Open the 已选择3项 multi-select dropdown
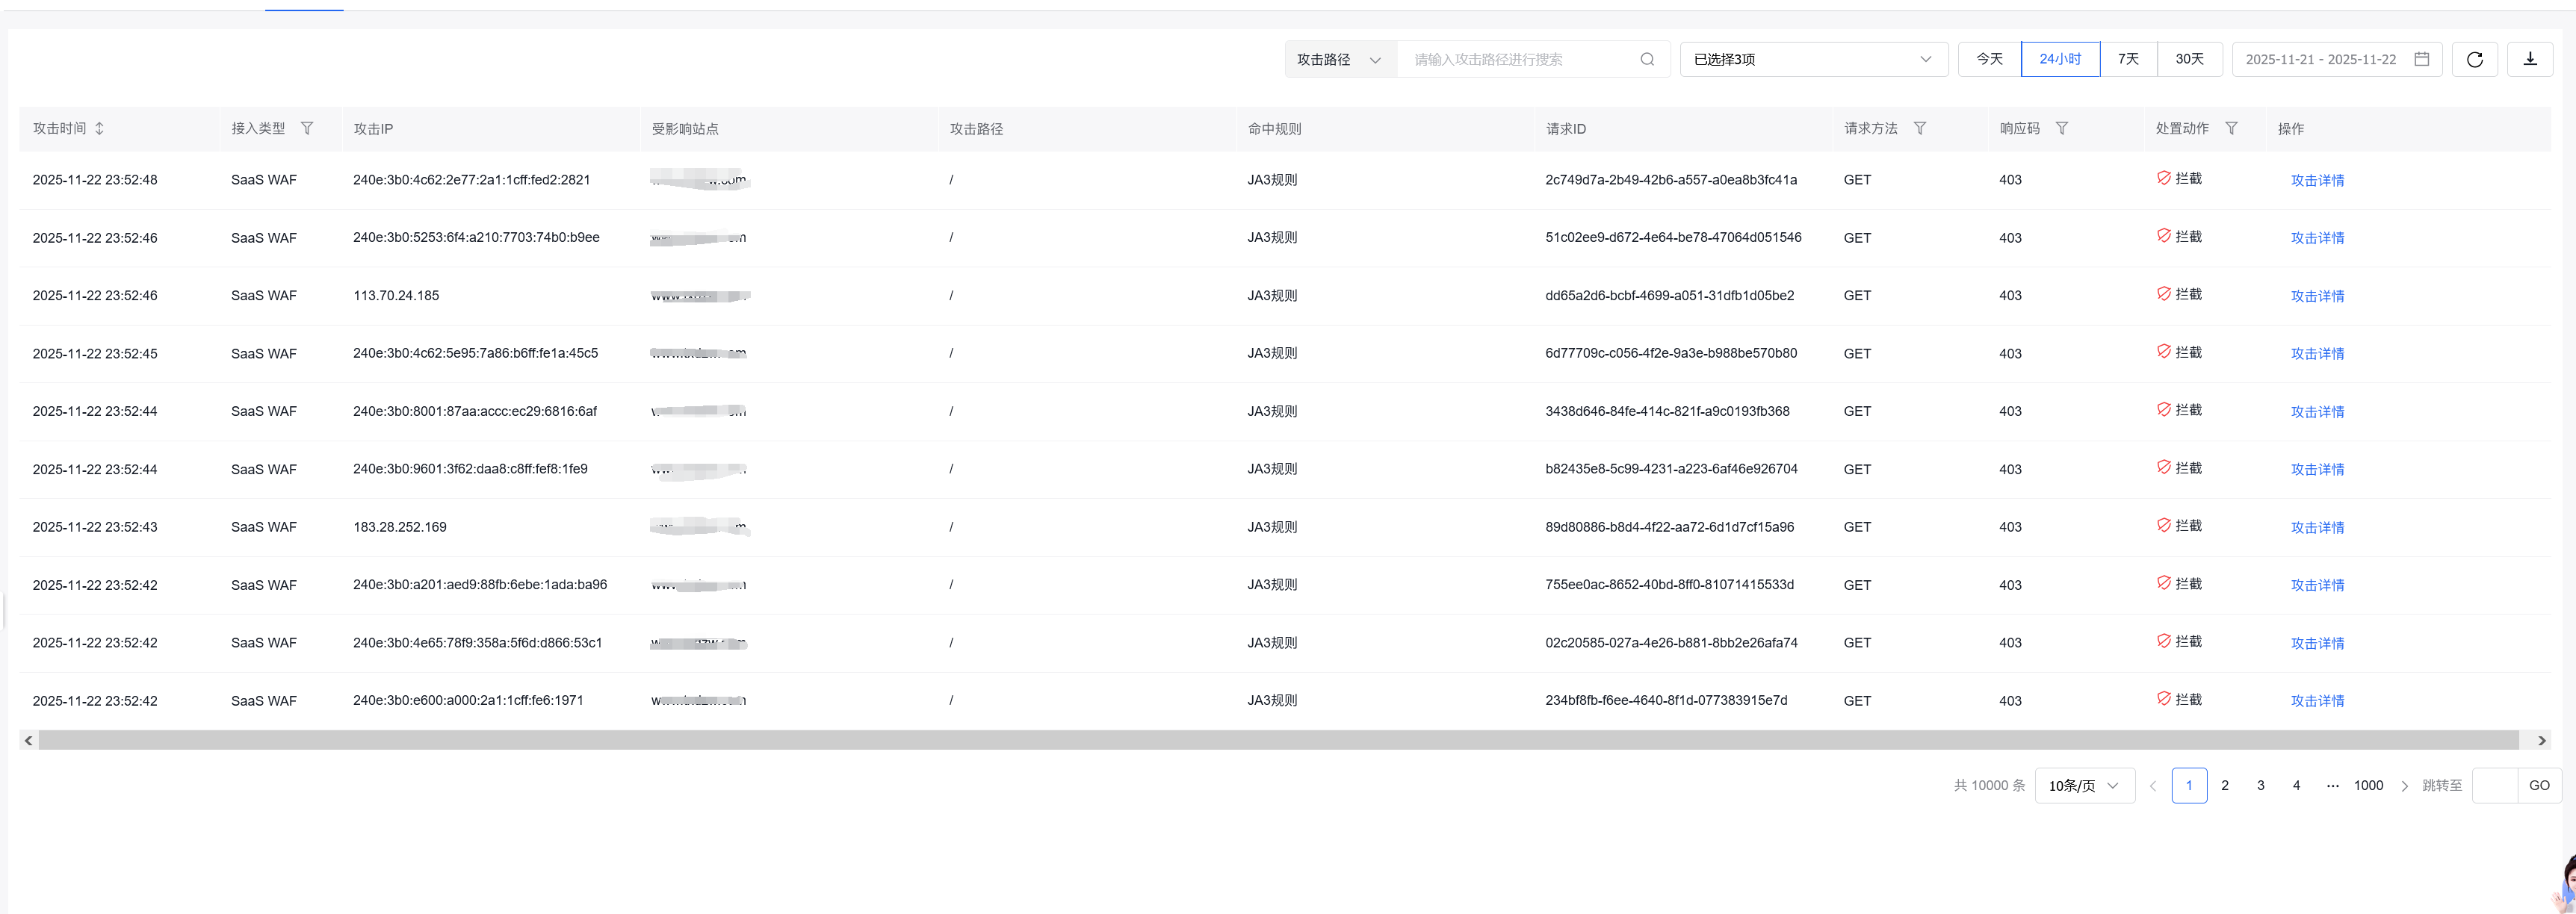Viewport: 2576px width, 914px height. point(1813,60)
